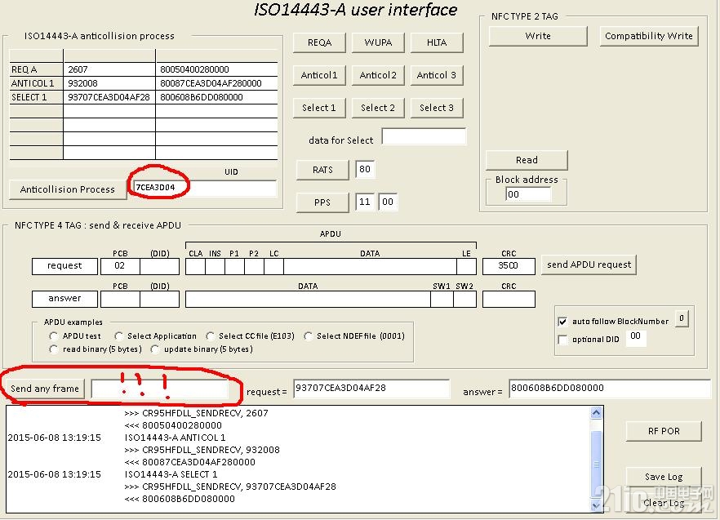The height and width of the screenshot is (520, 720).
Task: Click the P1 field in APDU request
Action: (234, 266)
